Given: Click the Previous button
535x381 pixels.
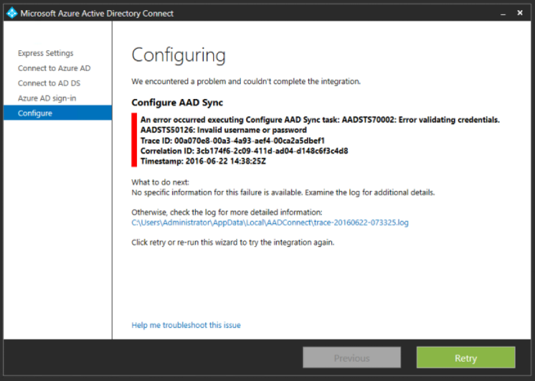Looking at the screenshot, I should [352, 358].
